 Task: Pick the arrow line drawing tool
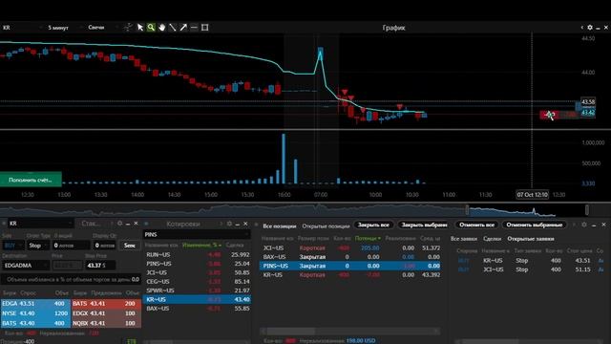(183, 28)
